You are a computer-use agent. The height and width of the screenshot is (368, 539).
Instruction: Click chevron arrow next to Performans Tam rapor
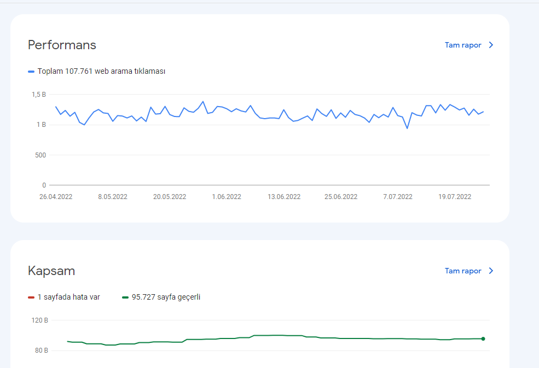(491, 45)
